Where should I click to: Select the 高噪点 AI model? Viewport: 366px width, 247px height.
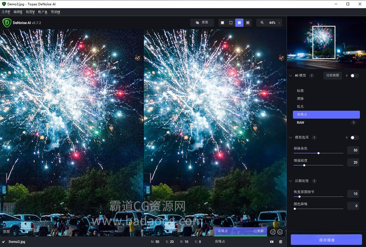click(326, 115)
